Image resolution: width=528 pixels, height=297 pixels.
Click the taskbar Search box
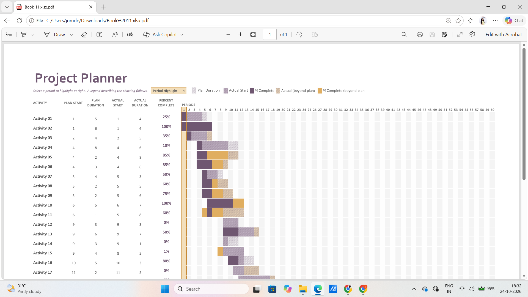coord(211,289)
